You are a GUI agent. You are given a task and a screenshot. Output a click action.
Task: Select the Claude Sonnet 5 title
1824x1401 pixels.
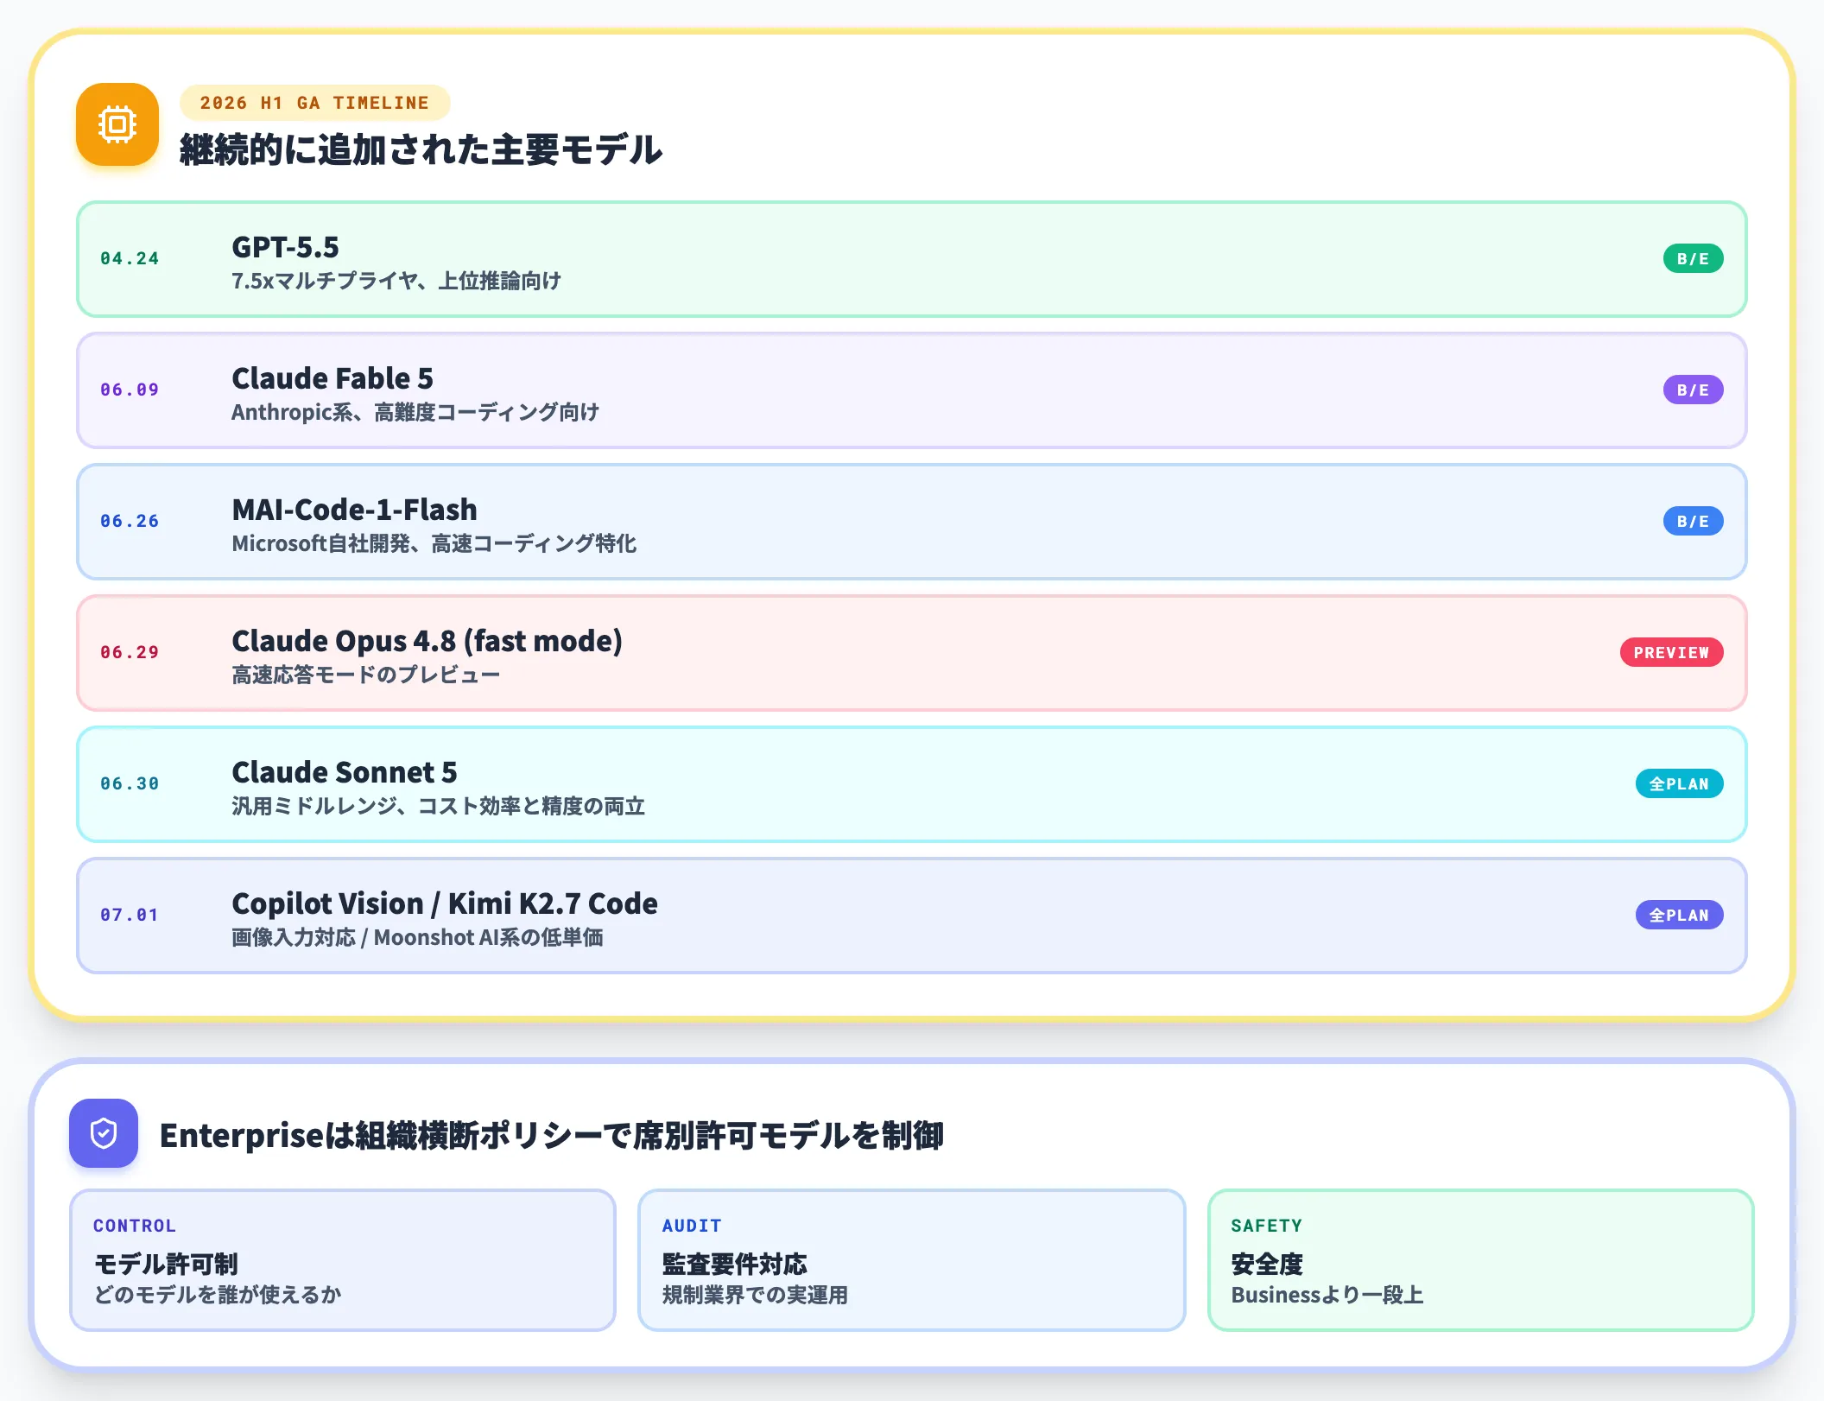(345, 772)
